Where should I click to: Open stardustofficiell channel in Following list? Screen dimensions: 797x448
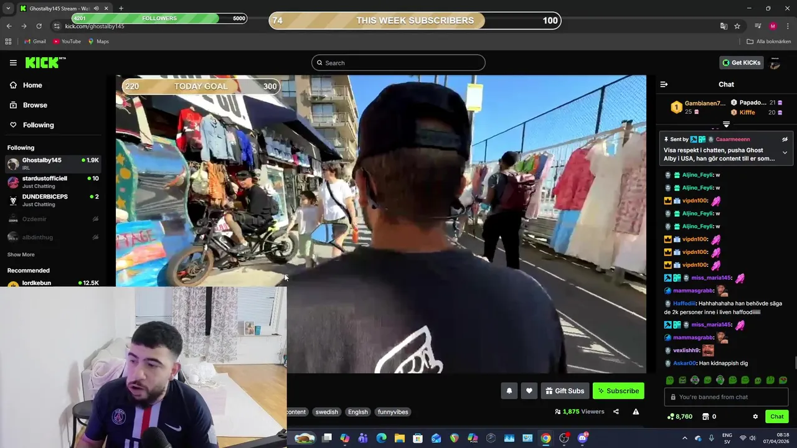tap(53, 182)
